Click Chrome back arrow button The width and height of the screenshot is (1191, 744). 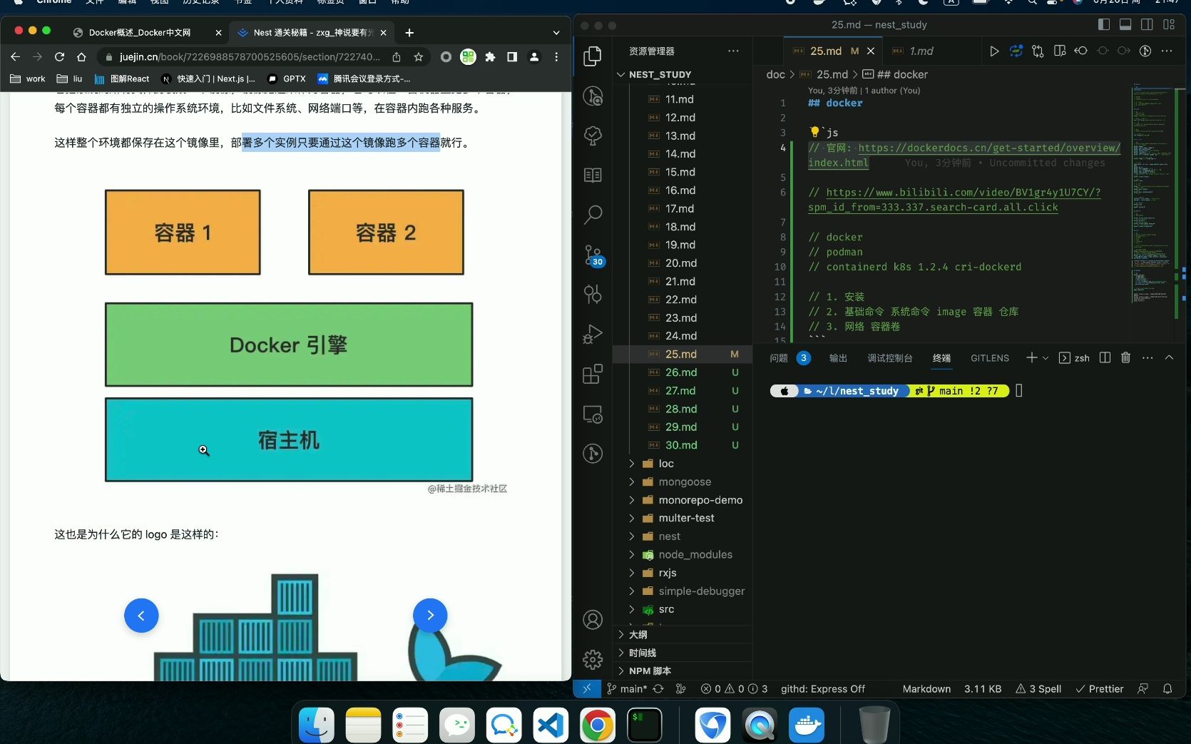pyautogui.click(x=16, y=56)
